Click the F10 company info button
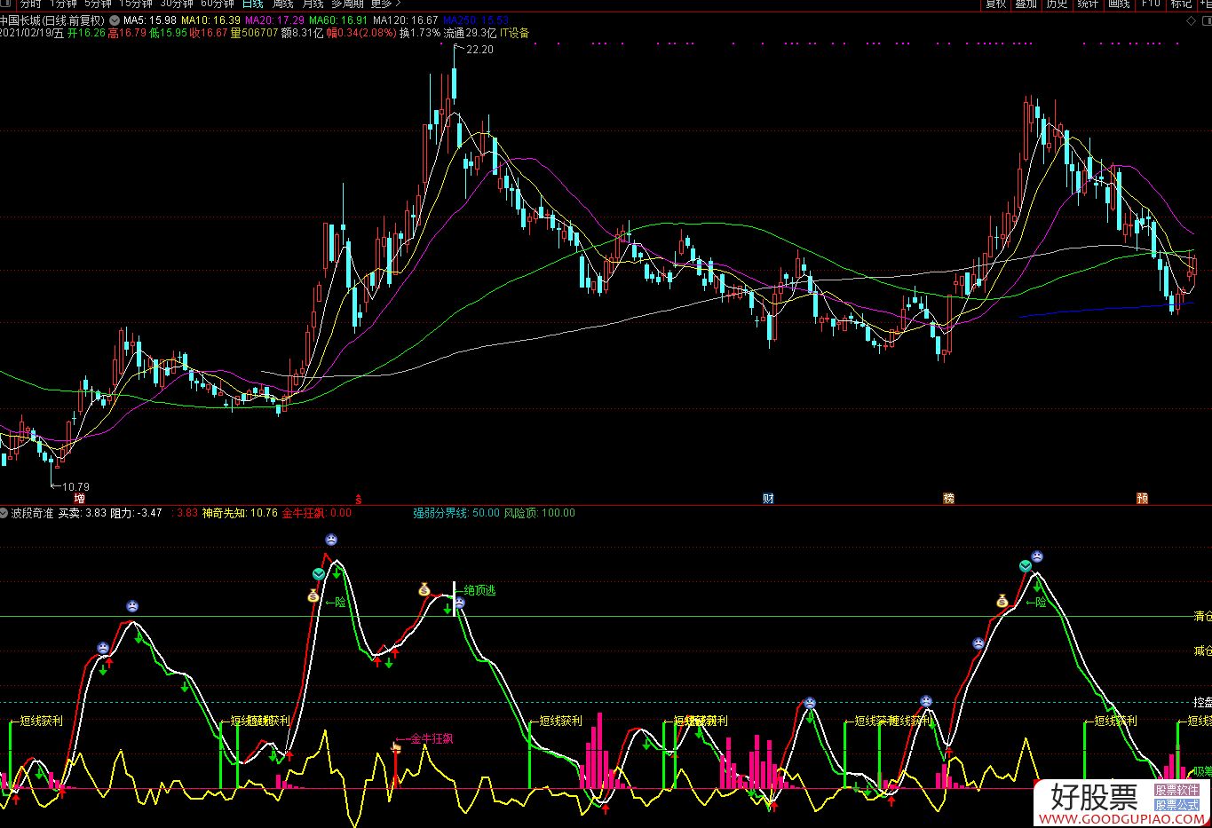The image size is (1212, 828). coord(1150,4)
